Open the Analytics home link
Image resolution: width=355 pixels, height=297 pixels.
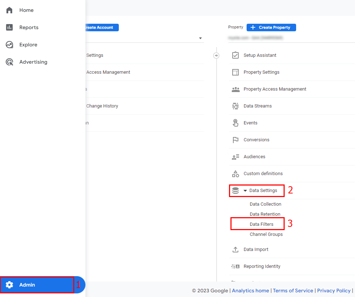(251, 291)
